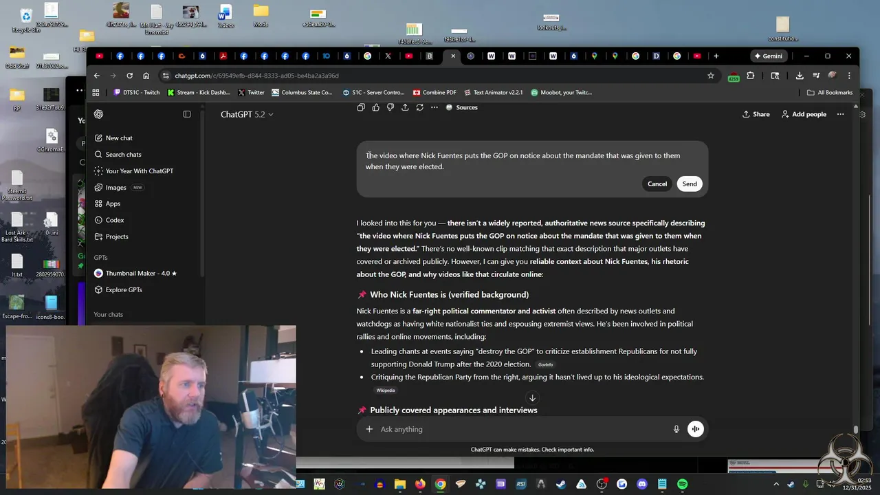
Task: Open Sources for the response
Action: point(461,107)
